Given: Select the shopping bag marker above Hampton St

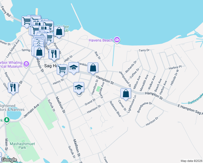Looking at the screenshot, I should [93, 68].
